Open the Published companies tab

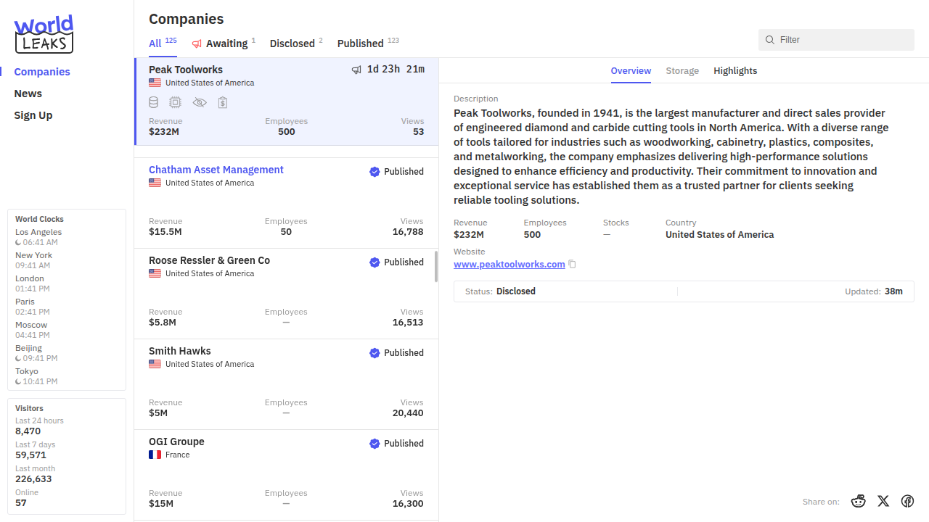coord(360,43)
